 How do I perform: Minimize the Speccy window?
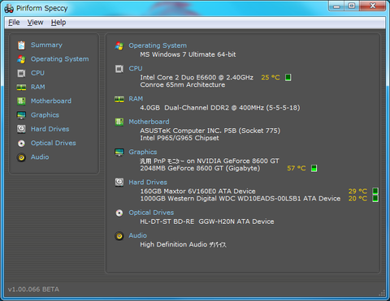pyautogui.click(x=336, y=6)
